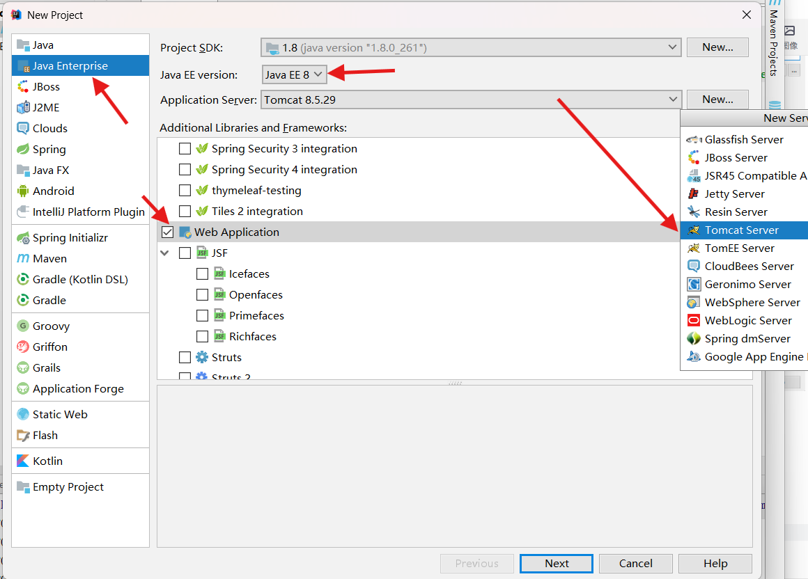
Task: Click New button beside Application Server
Action: [717, 100]
